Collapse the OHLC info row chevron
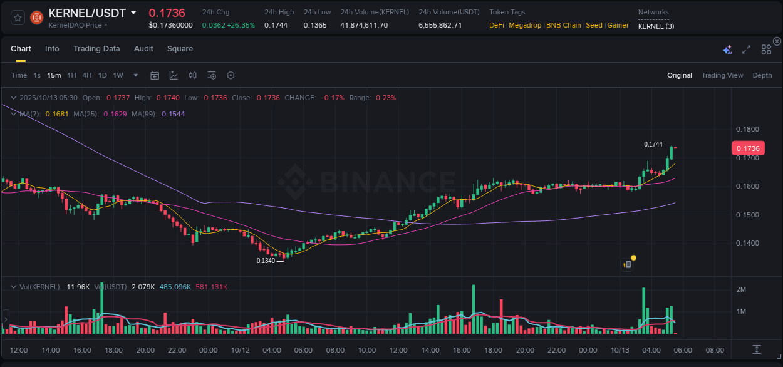This screenshot has width=783, height=367. tap(13, 98)
